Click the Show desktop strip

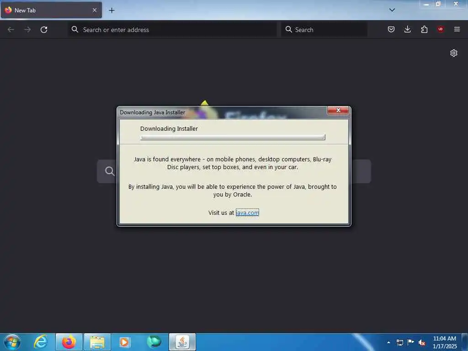(x=465, y=342)
